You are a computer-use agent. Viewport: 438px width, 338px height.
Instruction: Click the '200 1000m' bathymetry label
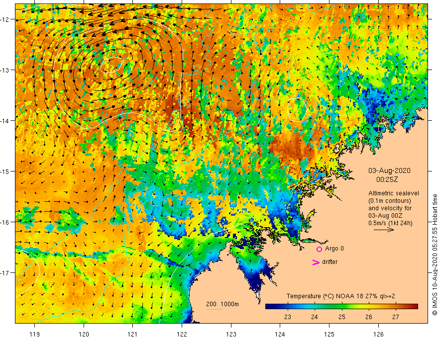point(222,304)
